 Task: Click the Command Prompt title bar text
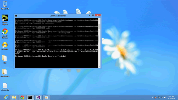pos(58,16)
